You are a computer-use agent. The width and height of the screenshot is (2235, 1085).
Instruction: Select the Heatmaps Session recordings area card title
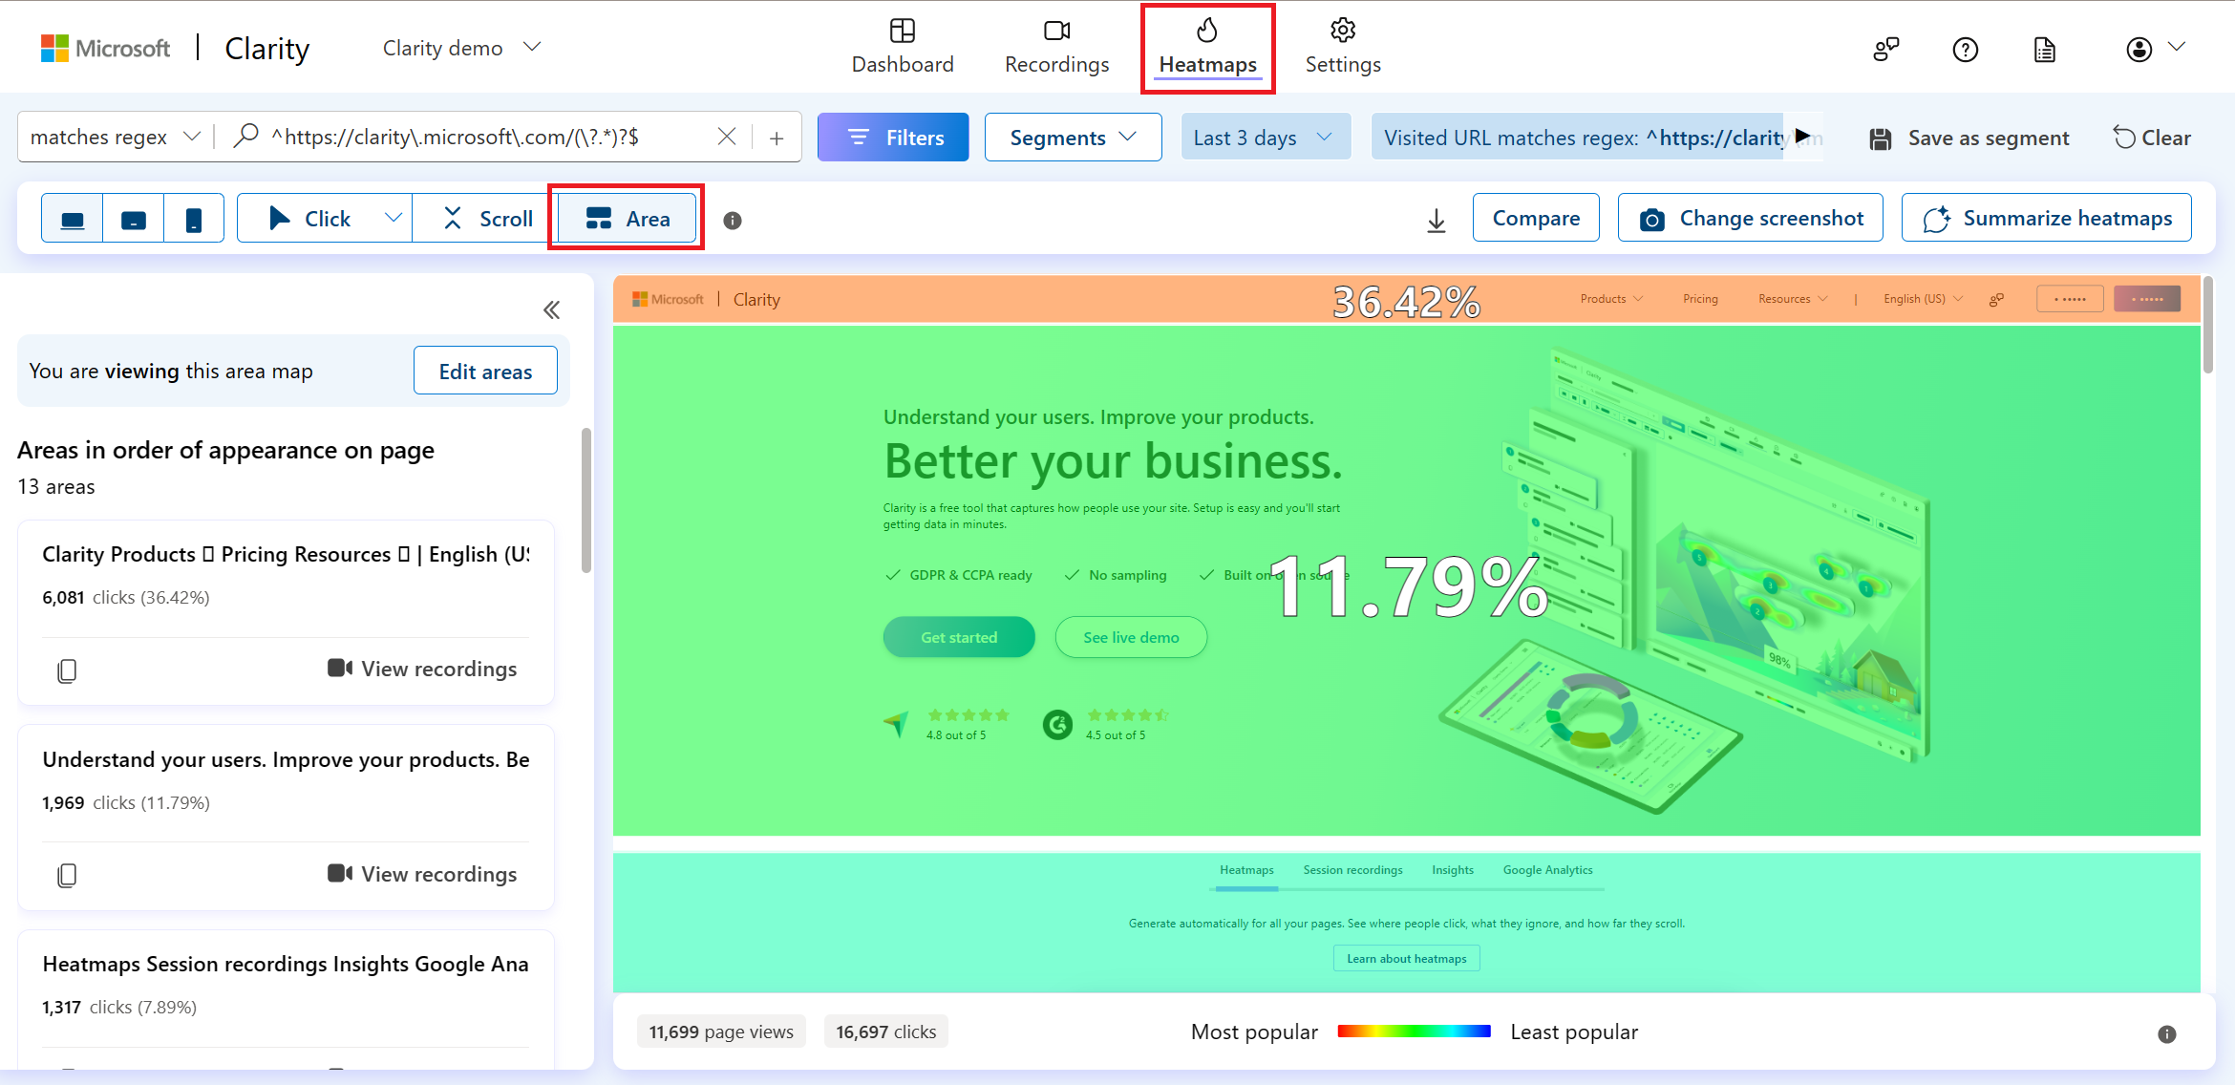(x=286, y=965)
